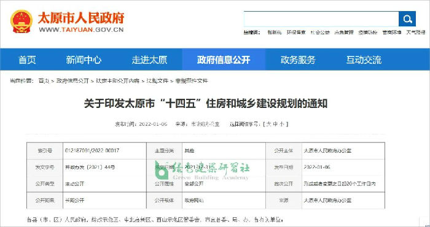The height and width of the screenshot is (227, 430).
Task: Set font size to 大
Action: coord(269,124)
